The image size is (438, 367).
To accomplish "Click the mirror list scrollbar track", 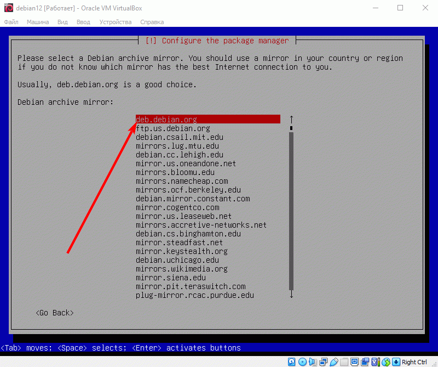I will point(291,211).
